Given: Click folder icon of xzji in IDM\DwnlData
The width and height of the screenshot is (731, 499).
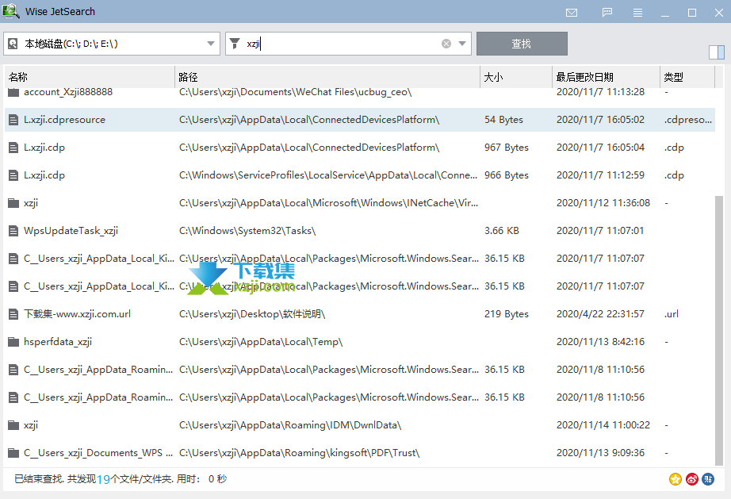Looking at the screenshot, I should coord(13,425).
